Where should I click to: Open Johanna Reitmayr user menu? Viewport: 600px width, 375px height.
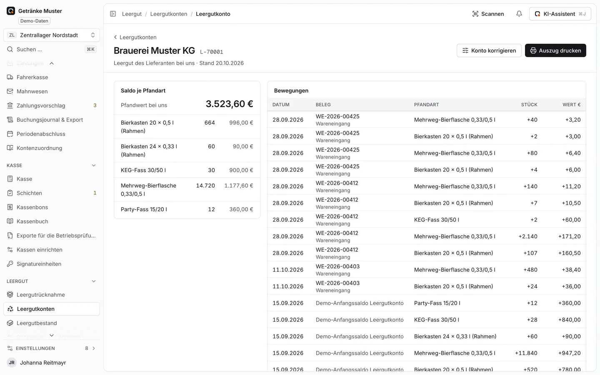click(52, 362)
